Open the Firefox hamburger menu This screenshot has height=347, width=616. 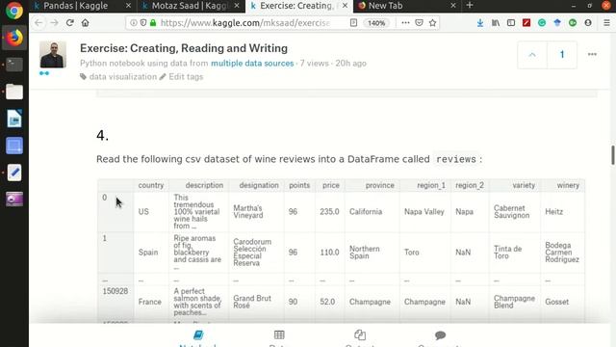(x=606, y=23)
